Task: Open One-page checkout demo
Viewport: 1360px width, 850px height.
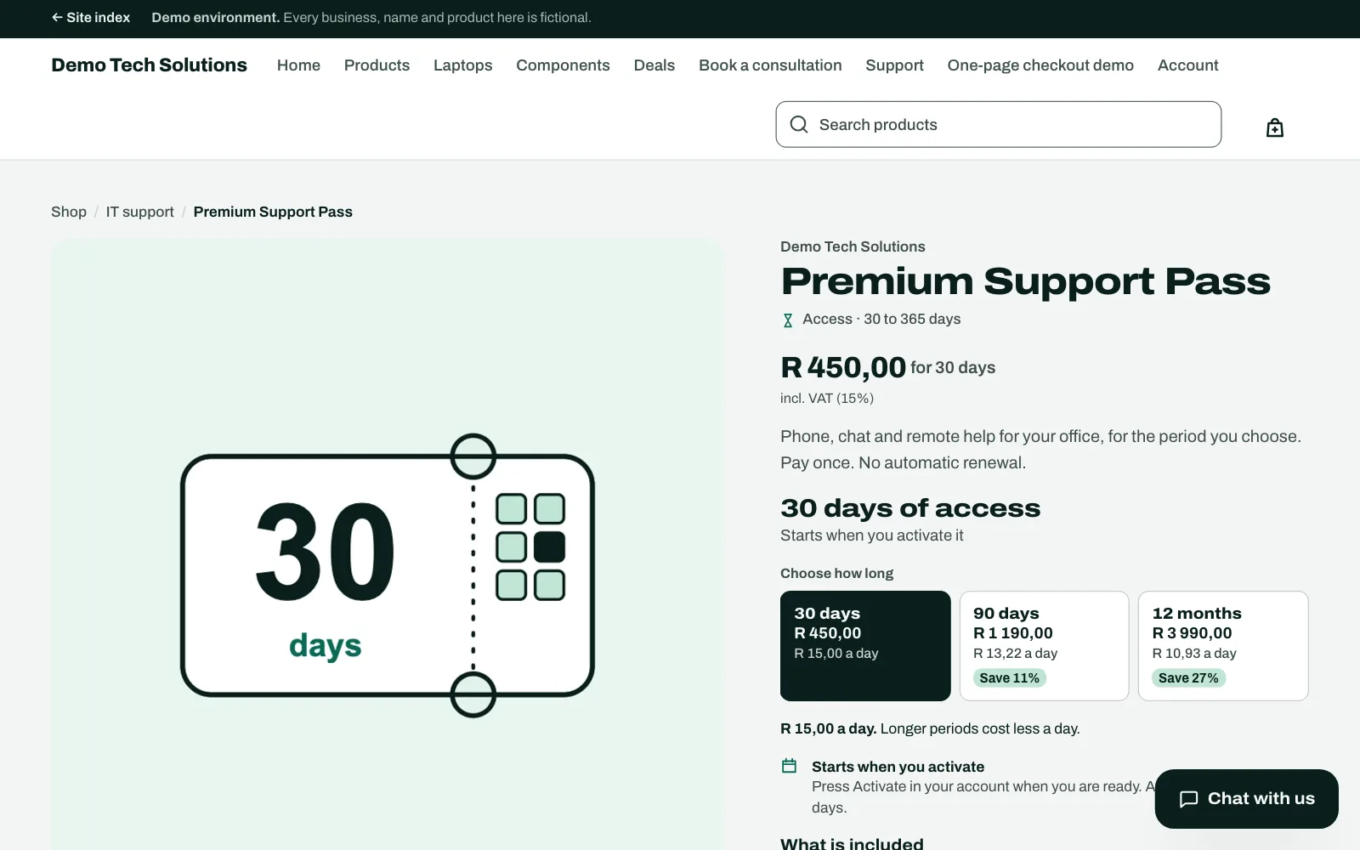Action: [x=1040, y=65]
